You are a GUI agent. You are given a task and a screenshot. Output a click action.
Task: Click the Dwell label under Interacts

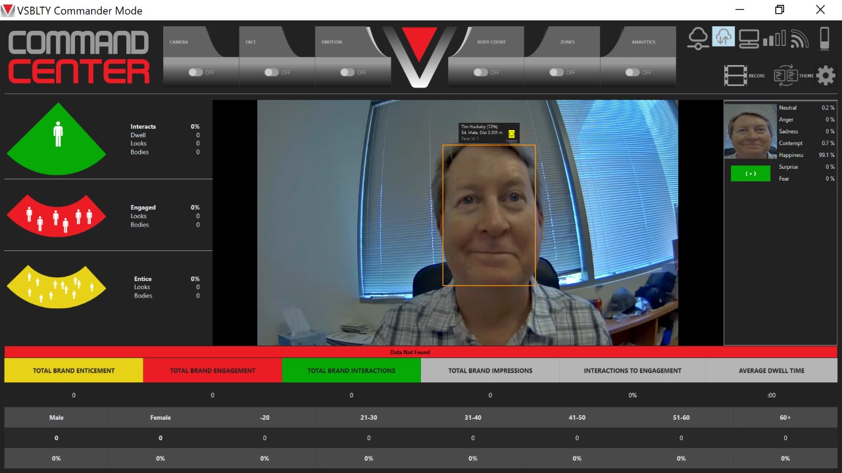[x=138, y=135]
